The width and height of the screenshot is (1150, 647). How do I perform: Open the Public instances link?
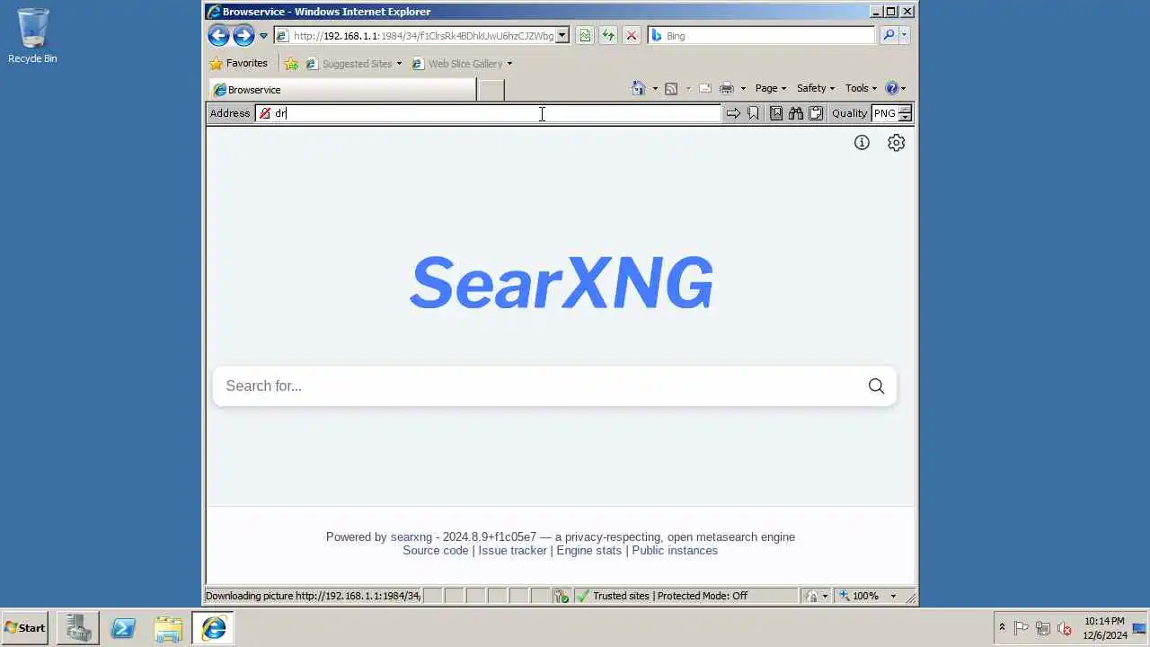pos(675,551)
